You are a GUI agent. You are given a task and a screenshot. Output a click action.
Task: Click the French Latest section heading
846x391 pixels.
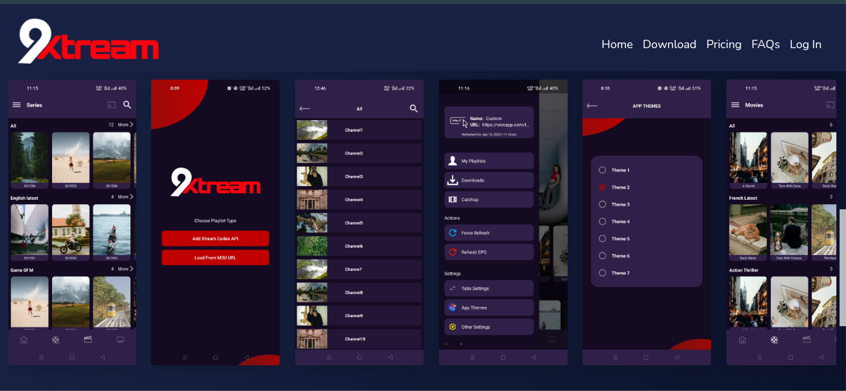pos(743,198)
